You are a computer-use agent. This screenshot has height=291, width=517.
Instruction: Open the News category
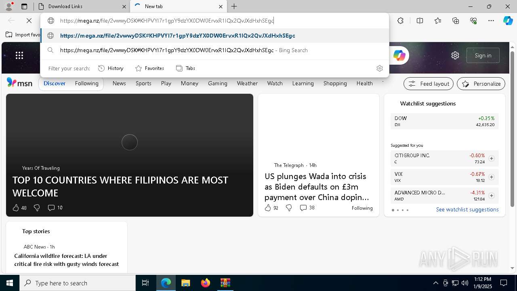click(x=119, y=83)
